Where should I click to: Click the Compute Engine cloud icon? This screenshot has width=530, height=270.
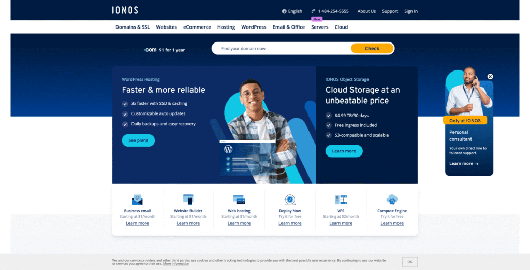392,200
